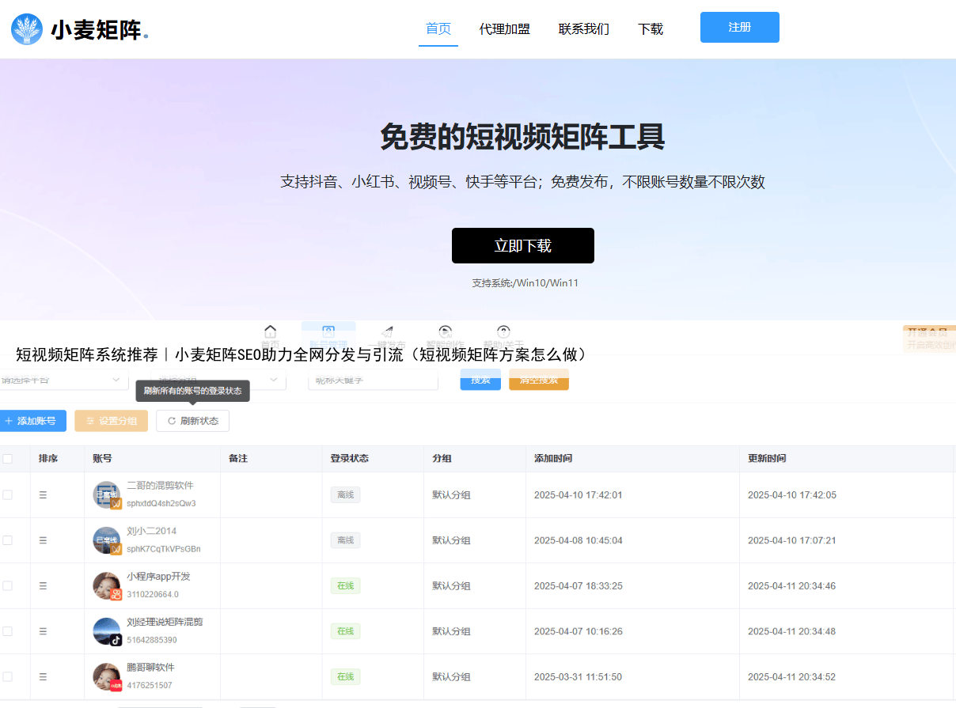The height and width of the screenshot is (708, 956).
Task: Click the black 立即下载 button
Action: 522,246
